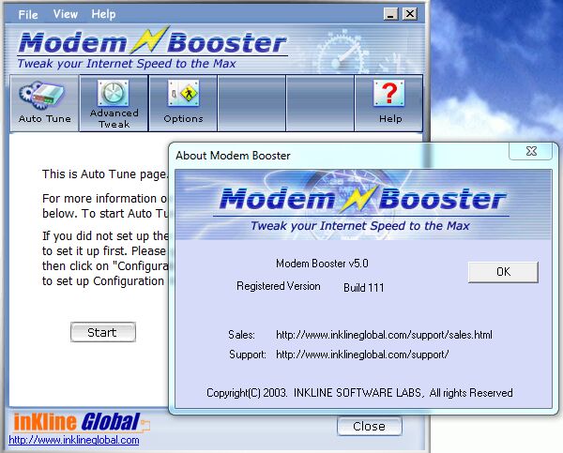Click the inKline Global logo
This screenshot has width=563, height=453.
[x=81, y=422]
